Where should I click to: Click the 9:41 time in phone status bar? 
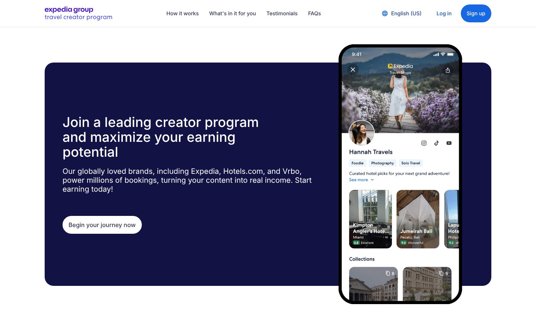pos(357,54)
